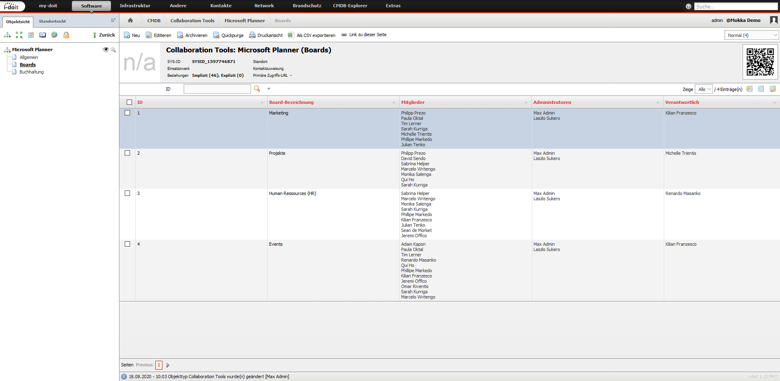Click the padlock icon in sidebar toolbar

click(x=66, y=35)
